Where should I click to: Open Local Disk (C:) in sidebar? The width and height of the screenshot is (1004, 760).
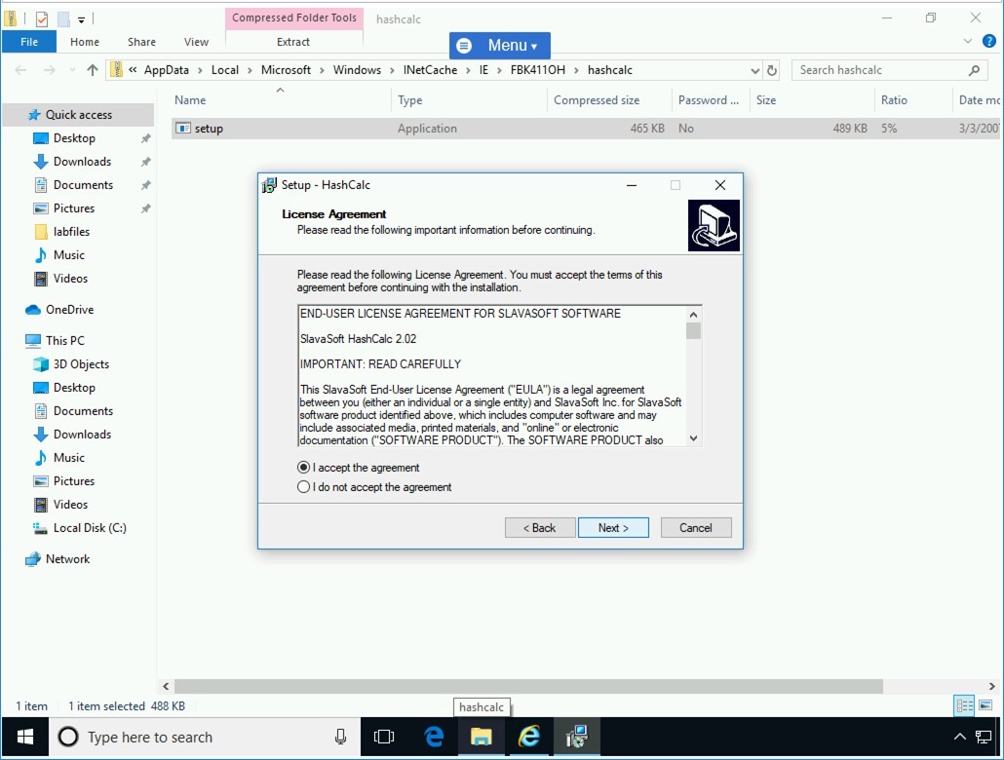pyautogui.click(x=90, y=528)
